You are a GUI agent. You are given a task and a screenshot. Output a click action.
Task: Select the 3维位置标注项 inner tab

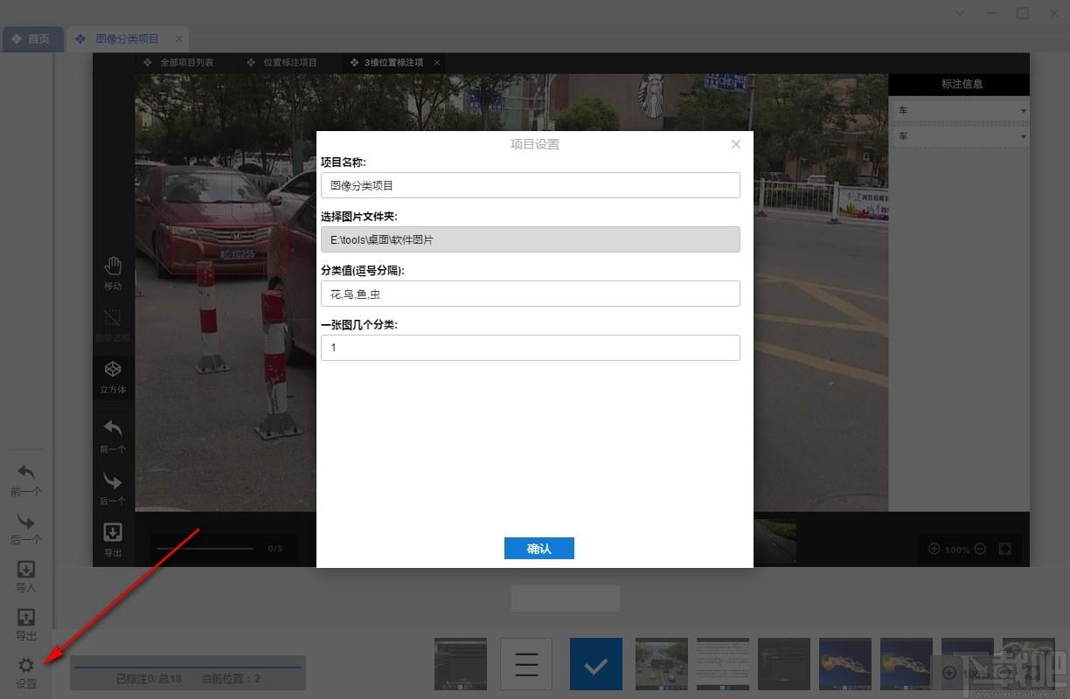(x=393, y=63)
